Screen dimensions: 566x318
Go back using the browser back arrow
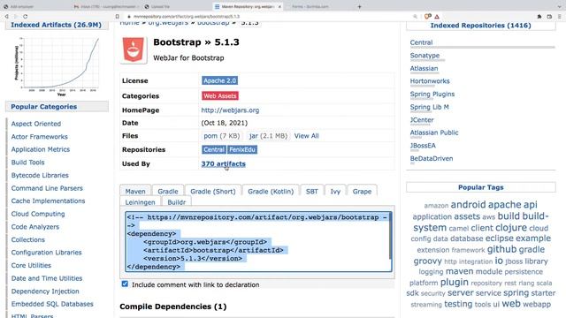pos(6,17)
